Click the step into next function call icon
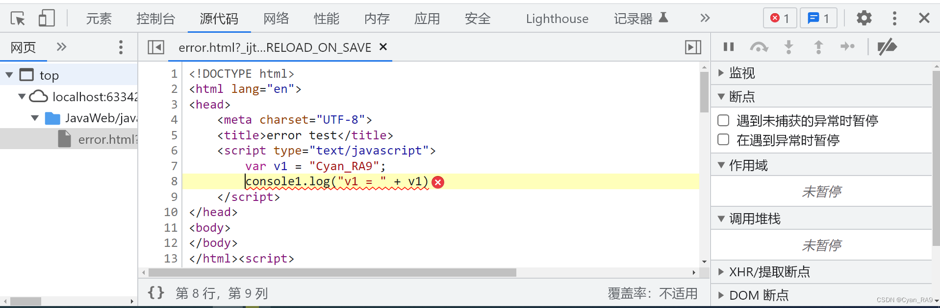This screenshot has height=308, width=940. [788, 47]
